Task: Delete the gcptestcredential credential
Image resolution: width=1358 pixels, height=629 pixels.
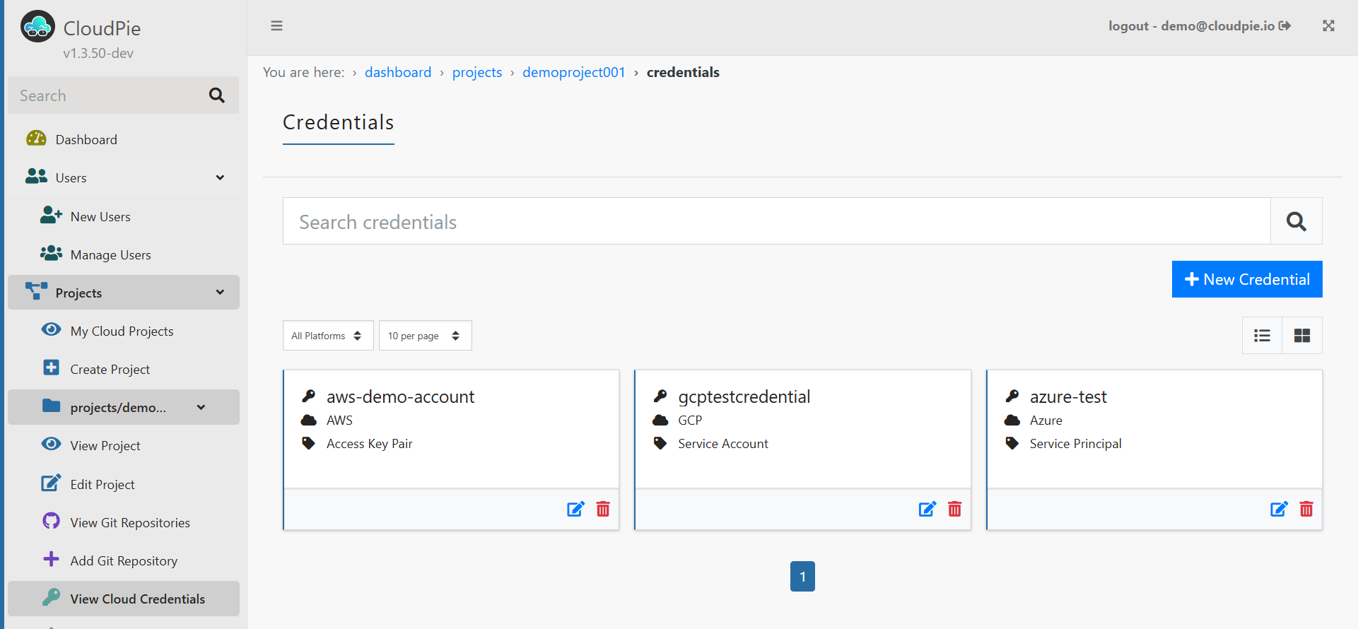Action: [x=954, y=509]
